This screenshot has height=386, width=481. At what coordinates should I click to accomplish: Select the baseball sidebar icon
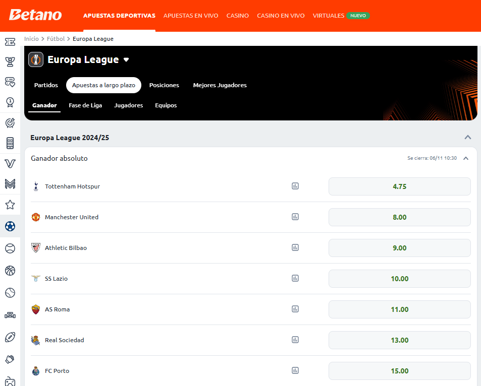pos(10,293)
